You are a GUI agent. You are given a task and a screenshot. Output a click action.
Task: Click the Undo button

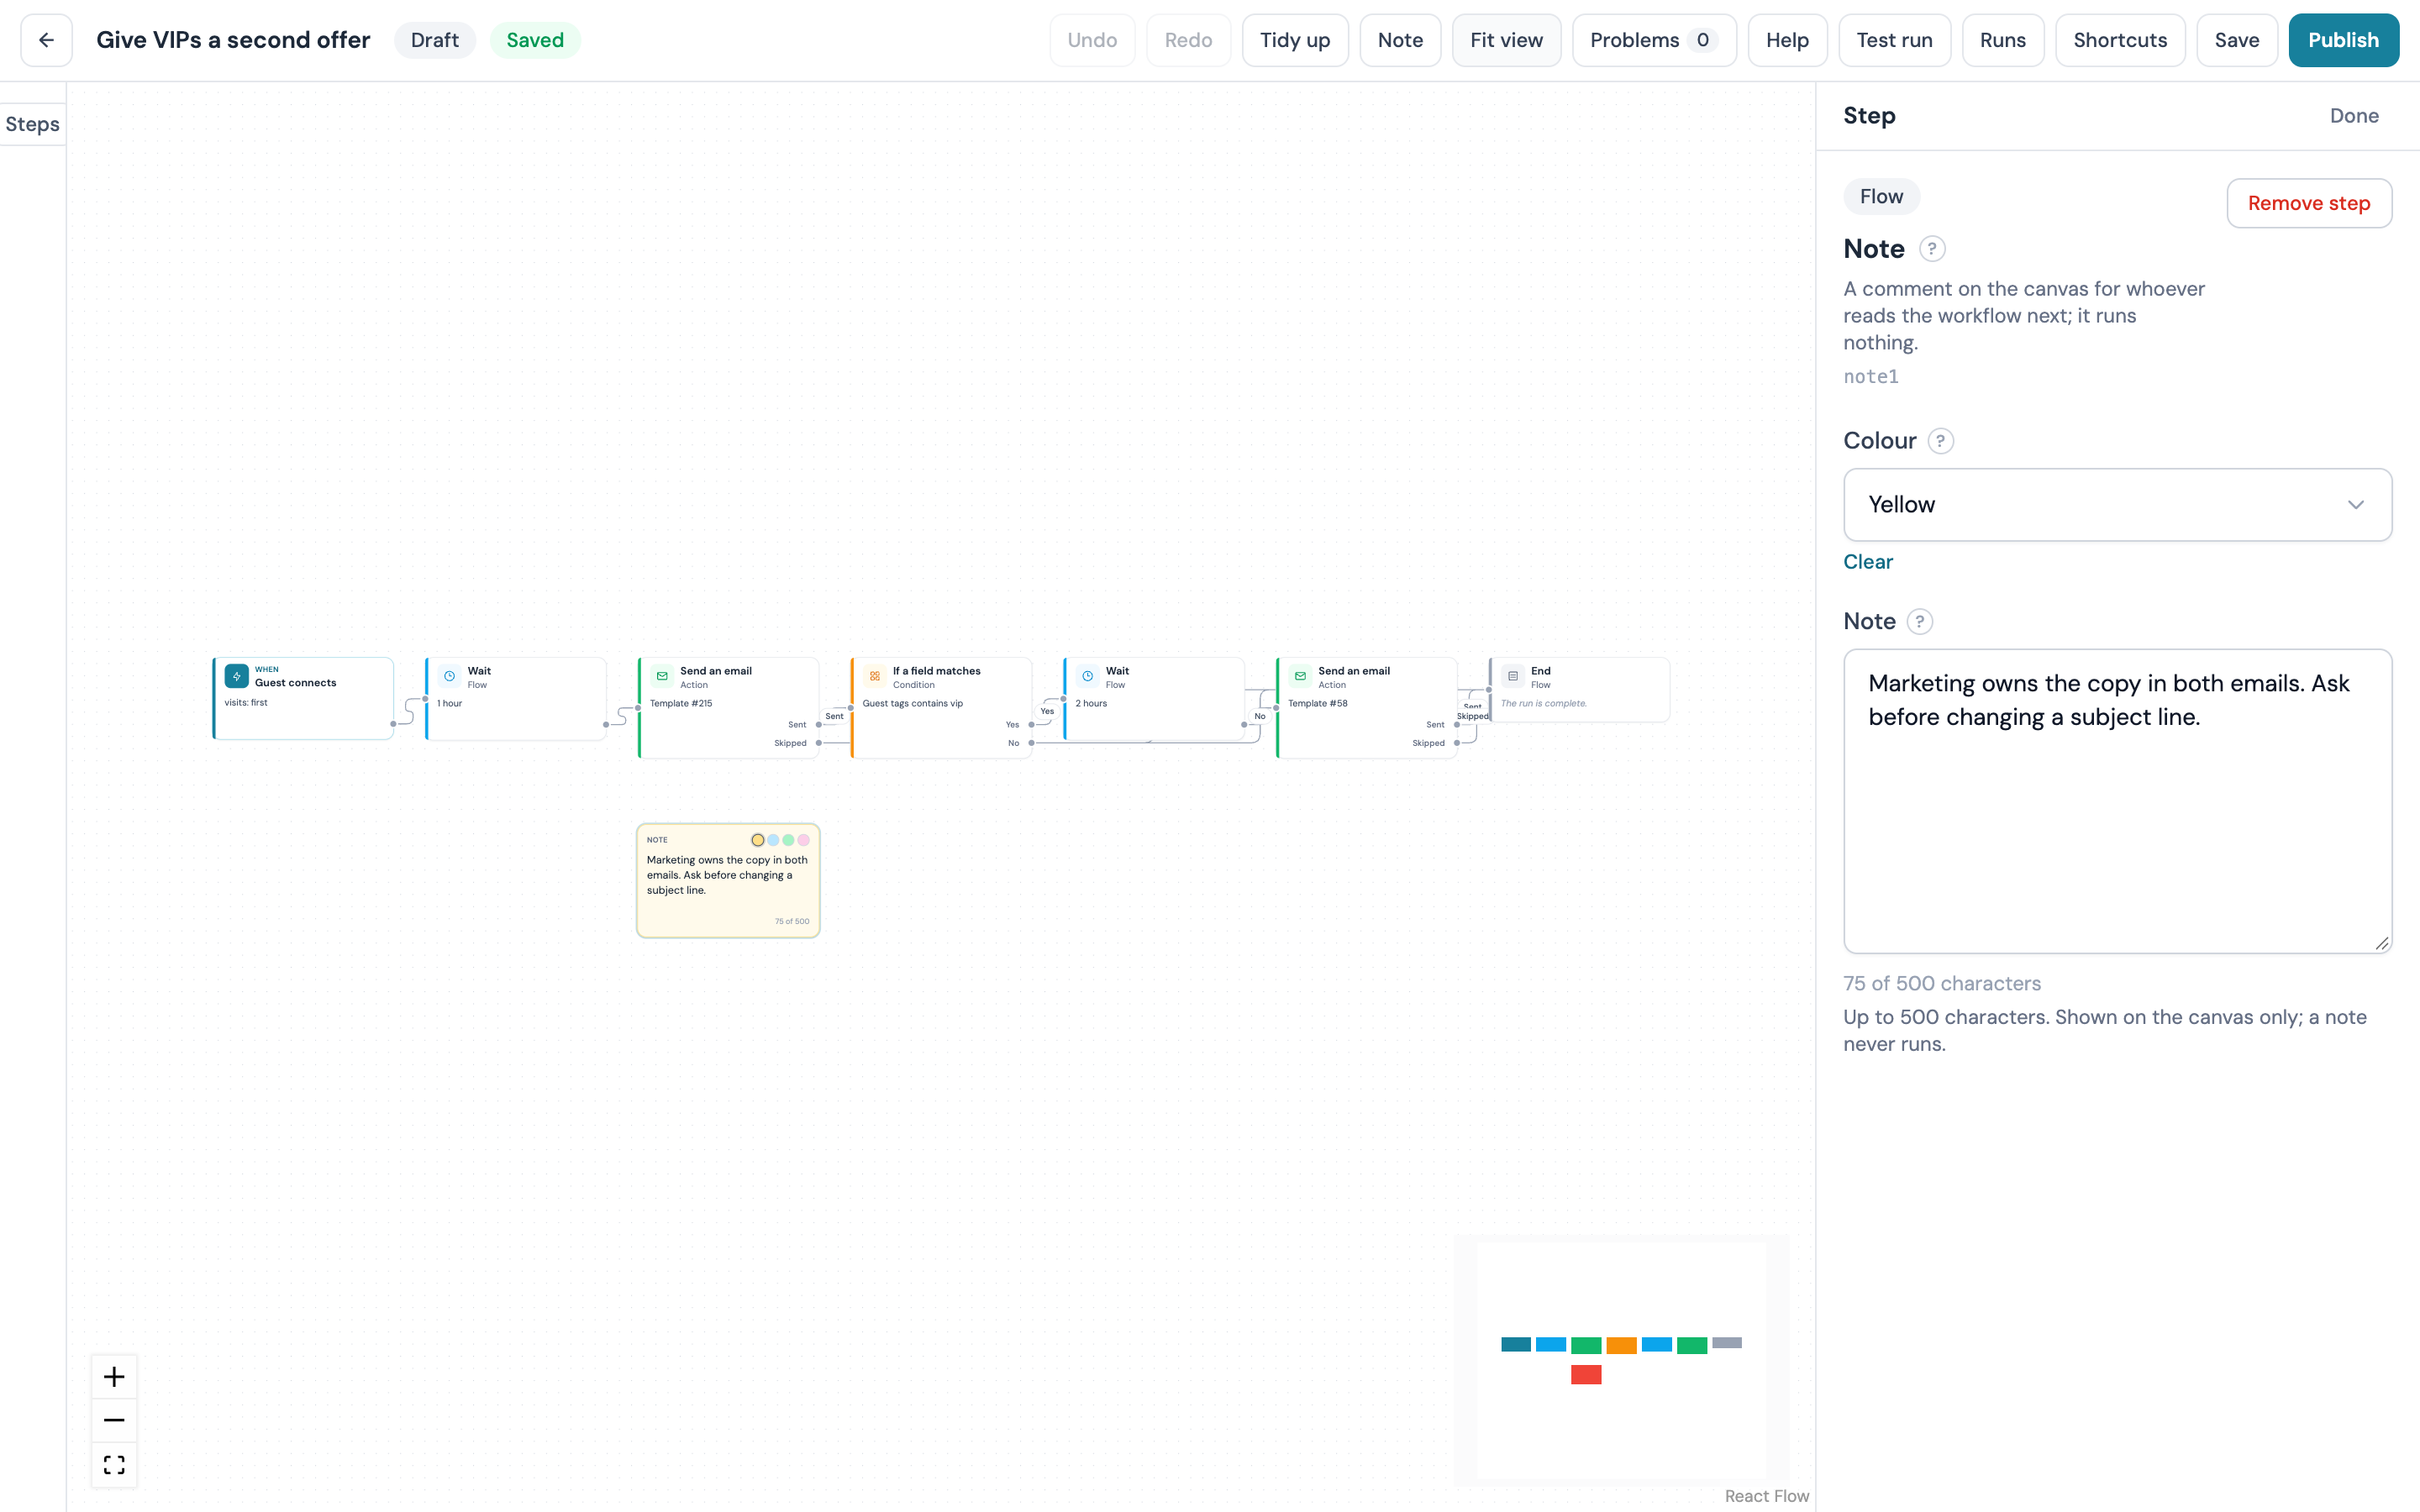point(1092,40)
